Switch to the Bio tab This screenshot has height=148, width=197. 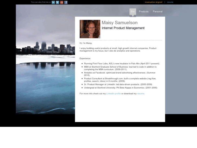click(x=133, y=11)
